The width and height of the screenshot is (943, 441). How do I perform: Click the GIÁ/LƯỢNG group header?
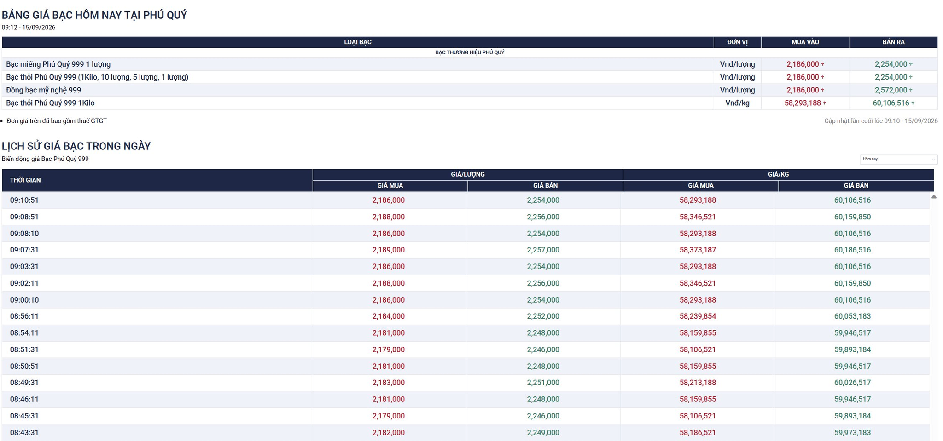point(468,175)
